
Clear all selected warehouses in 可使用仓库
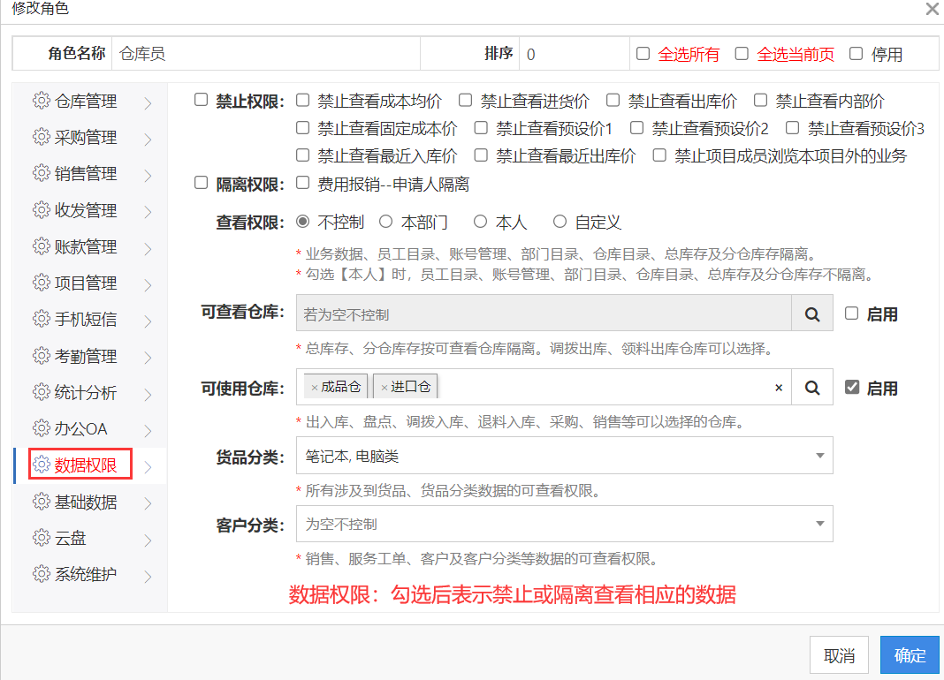point(779,388)
